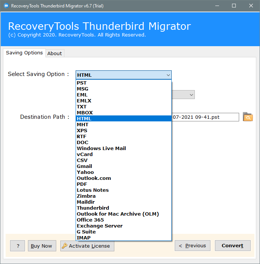Choose Gmail as the destination
The image size is (260, 264).
point(124,166)
